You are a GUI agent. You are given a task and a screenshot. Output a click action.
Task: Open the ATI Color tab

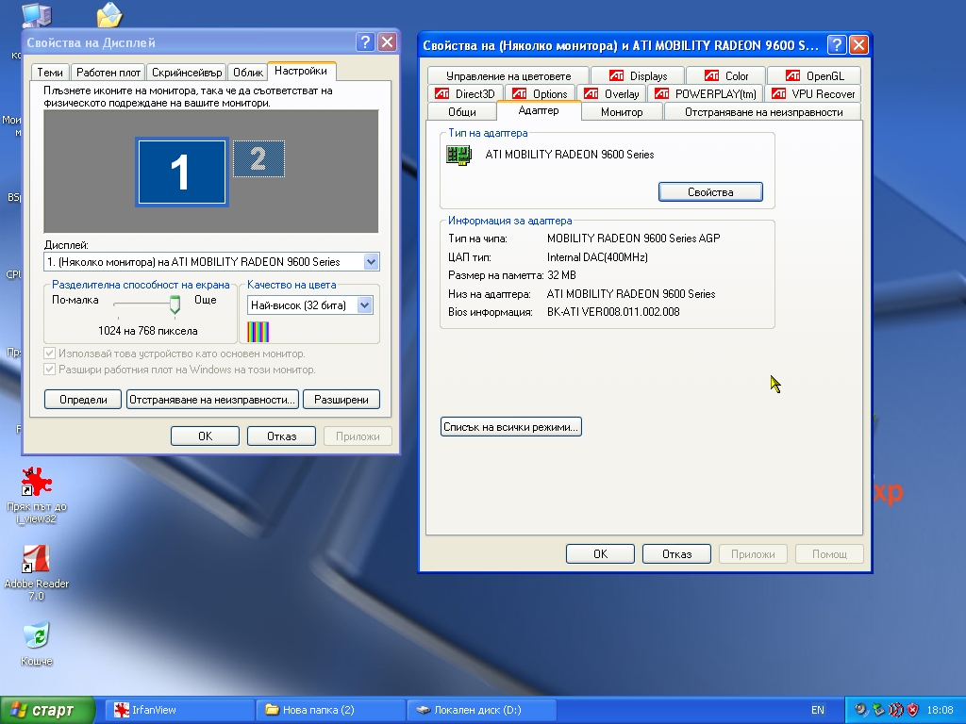click(x=725, y=75)
